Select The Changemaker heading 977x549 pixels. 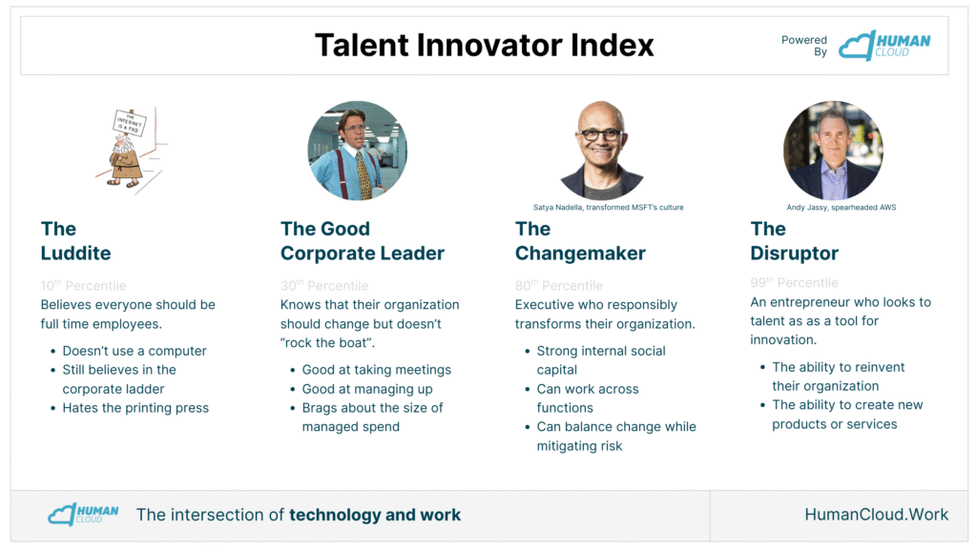tap(580, 241)
